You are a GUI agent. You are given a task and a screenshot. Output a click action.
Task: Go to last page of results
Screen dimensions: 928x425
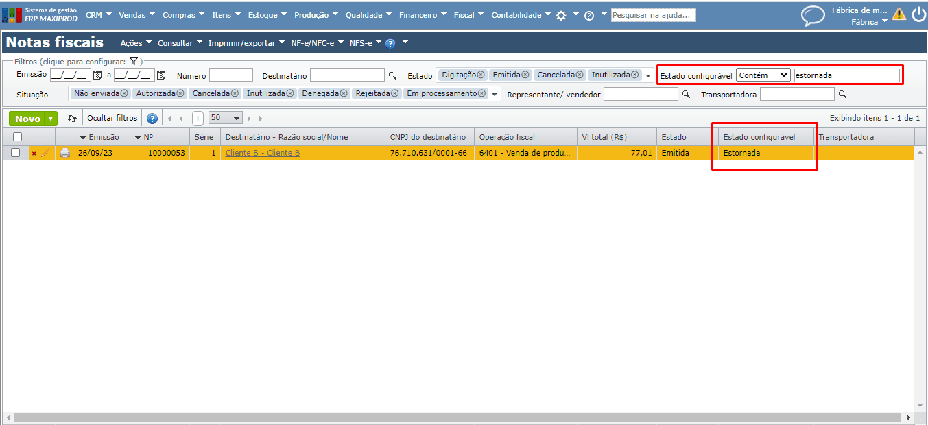[x=261, y=119]
